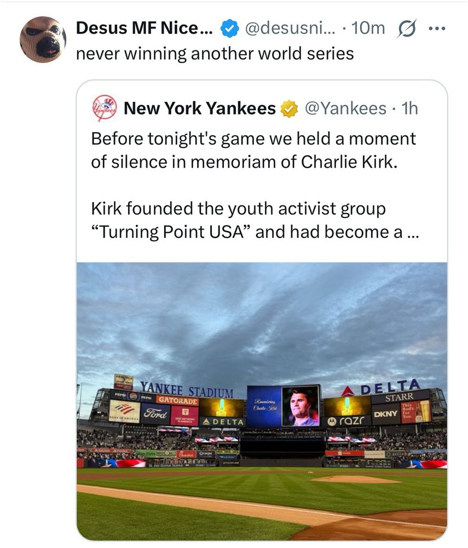Click "never winning another world series" tweet text
468x548 pixels.
(x=215, y=54)
